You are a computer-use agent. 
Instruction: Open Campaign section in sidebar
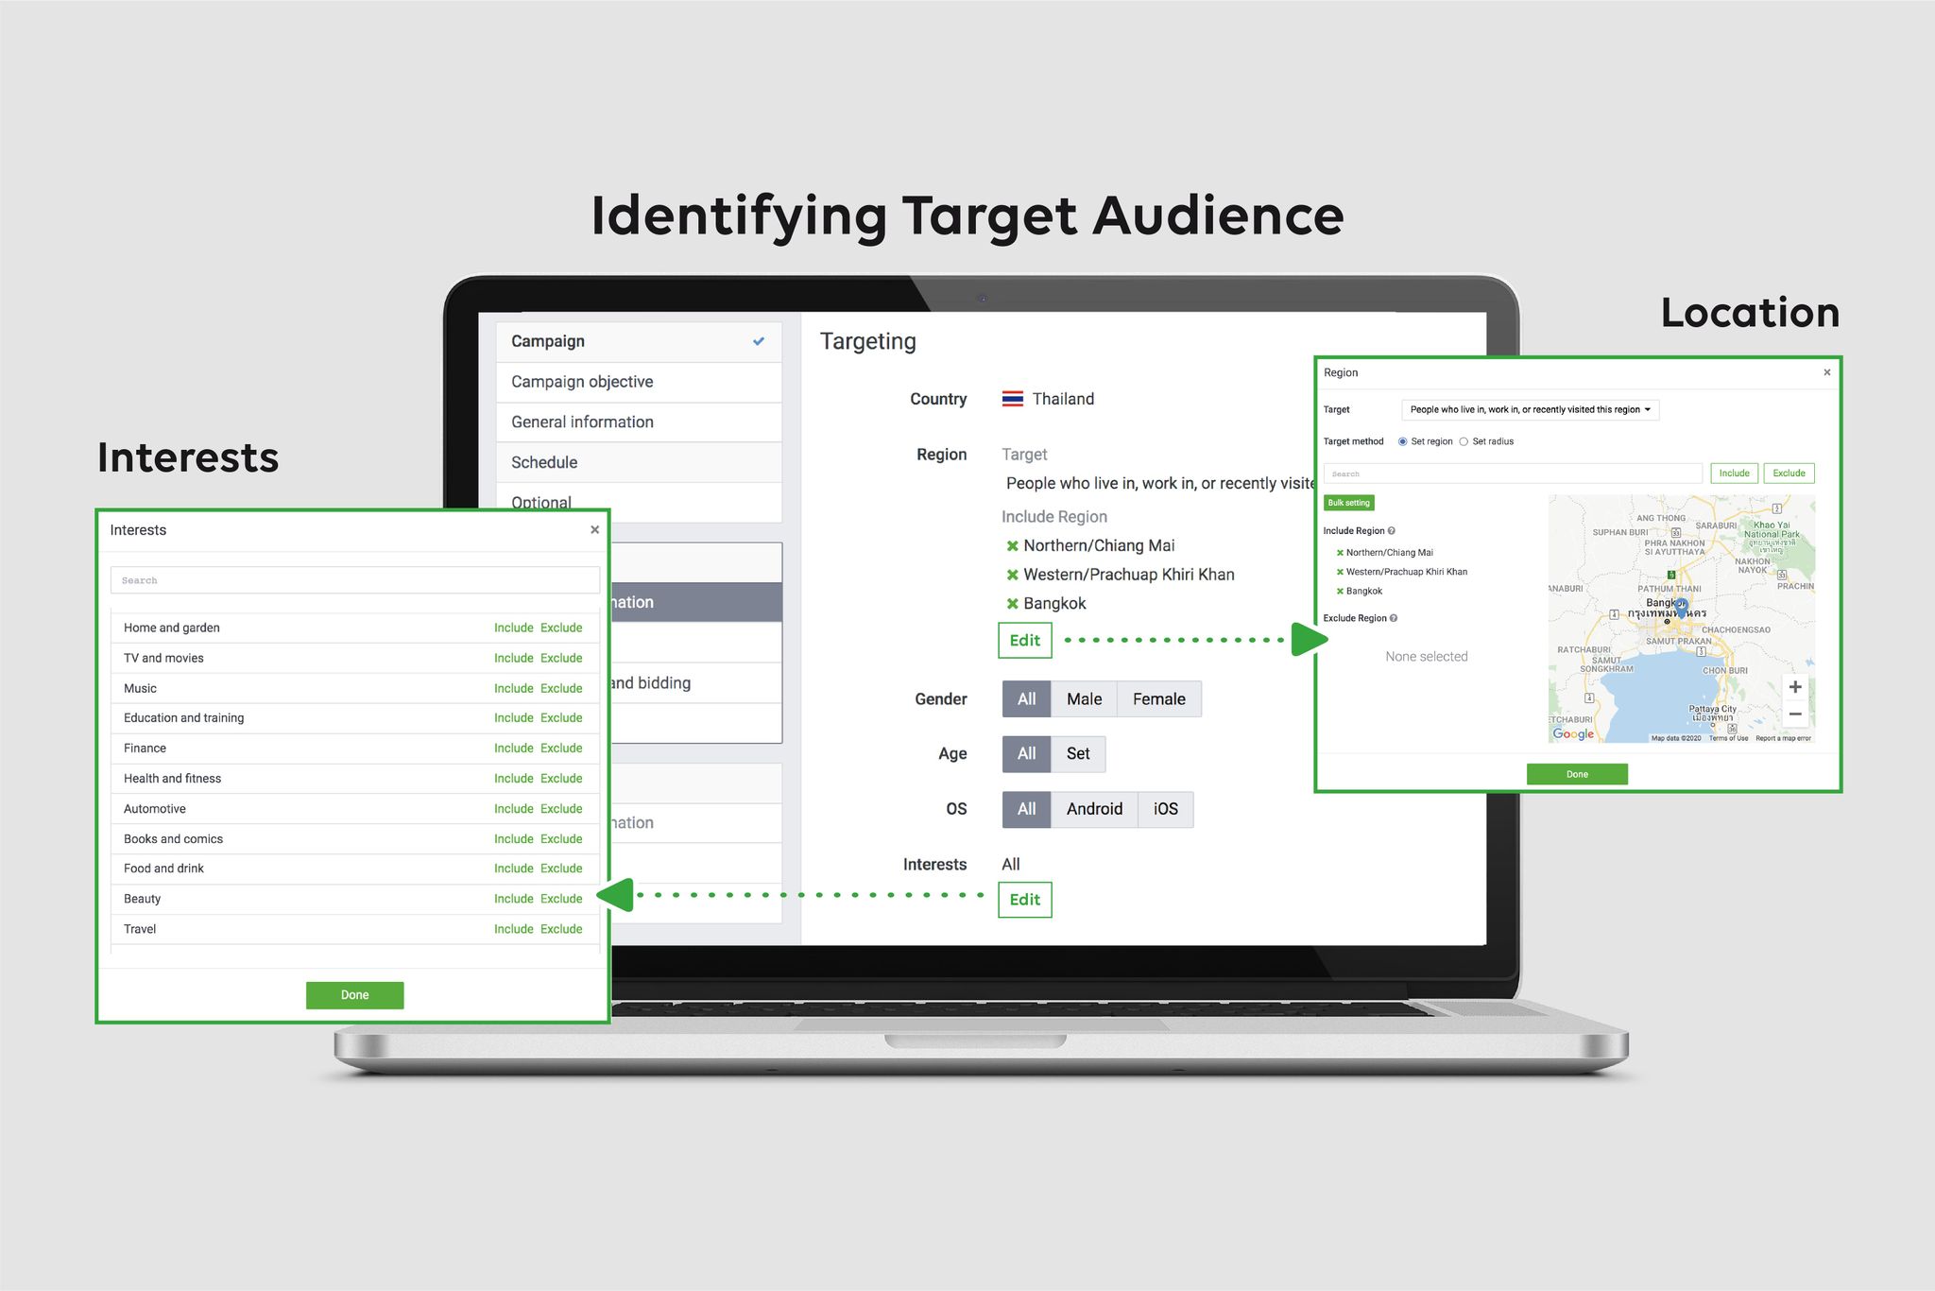coord(639,341)
